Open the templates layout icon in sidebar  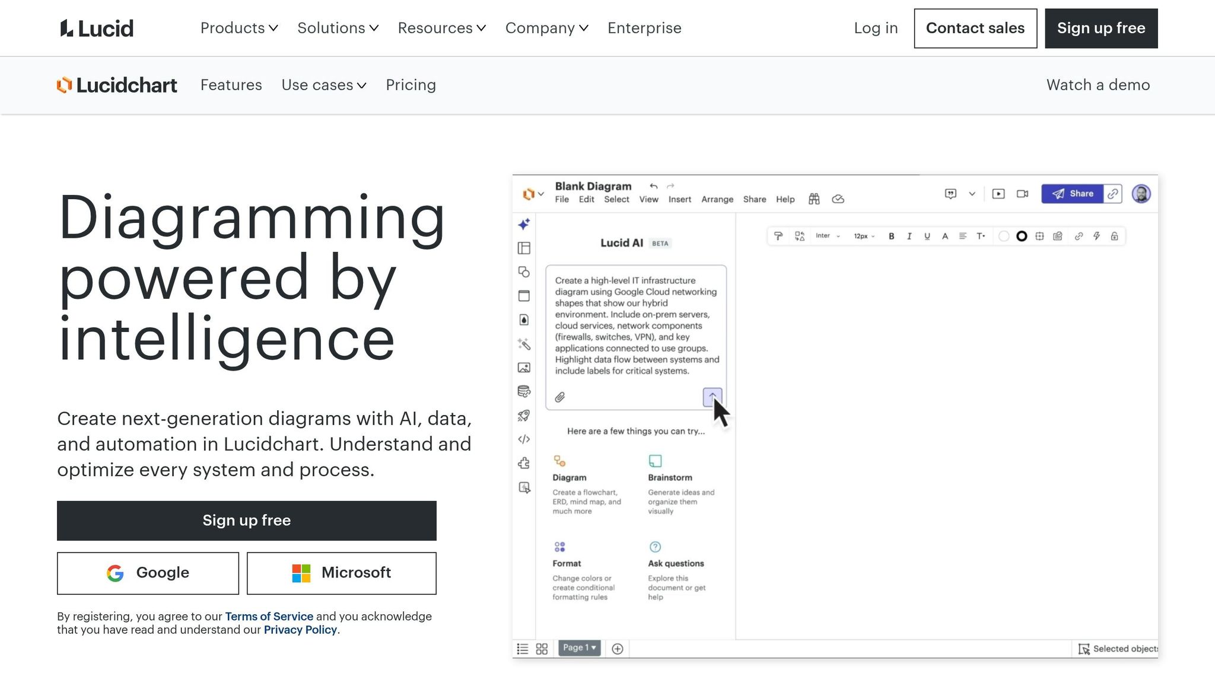click(x=524, y=248)
